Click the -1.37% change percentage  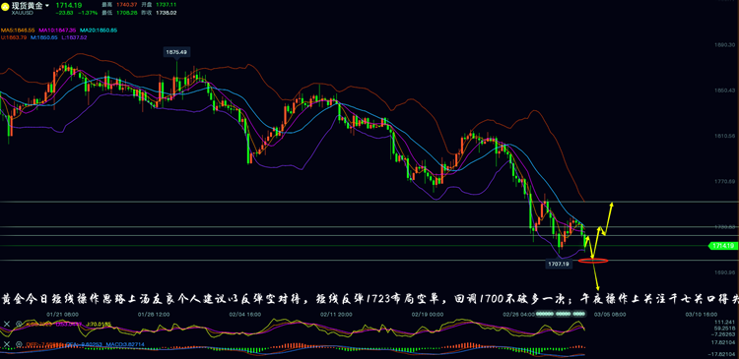click(88, 13)
